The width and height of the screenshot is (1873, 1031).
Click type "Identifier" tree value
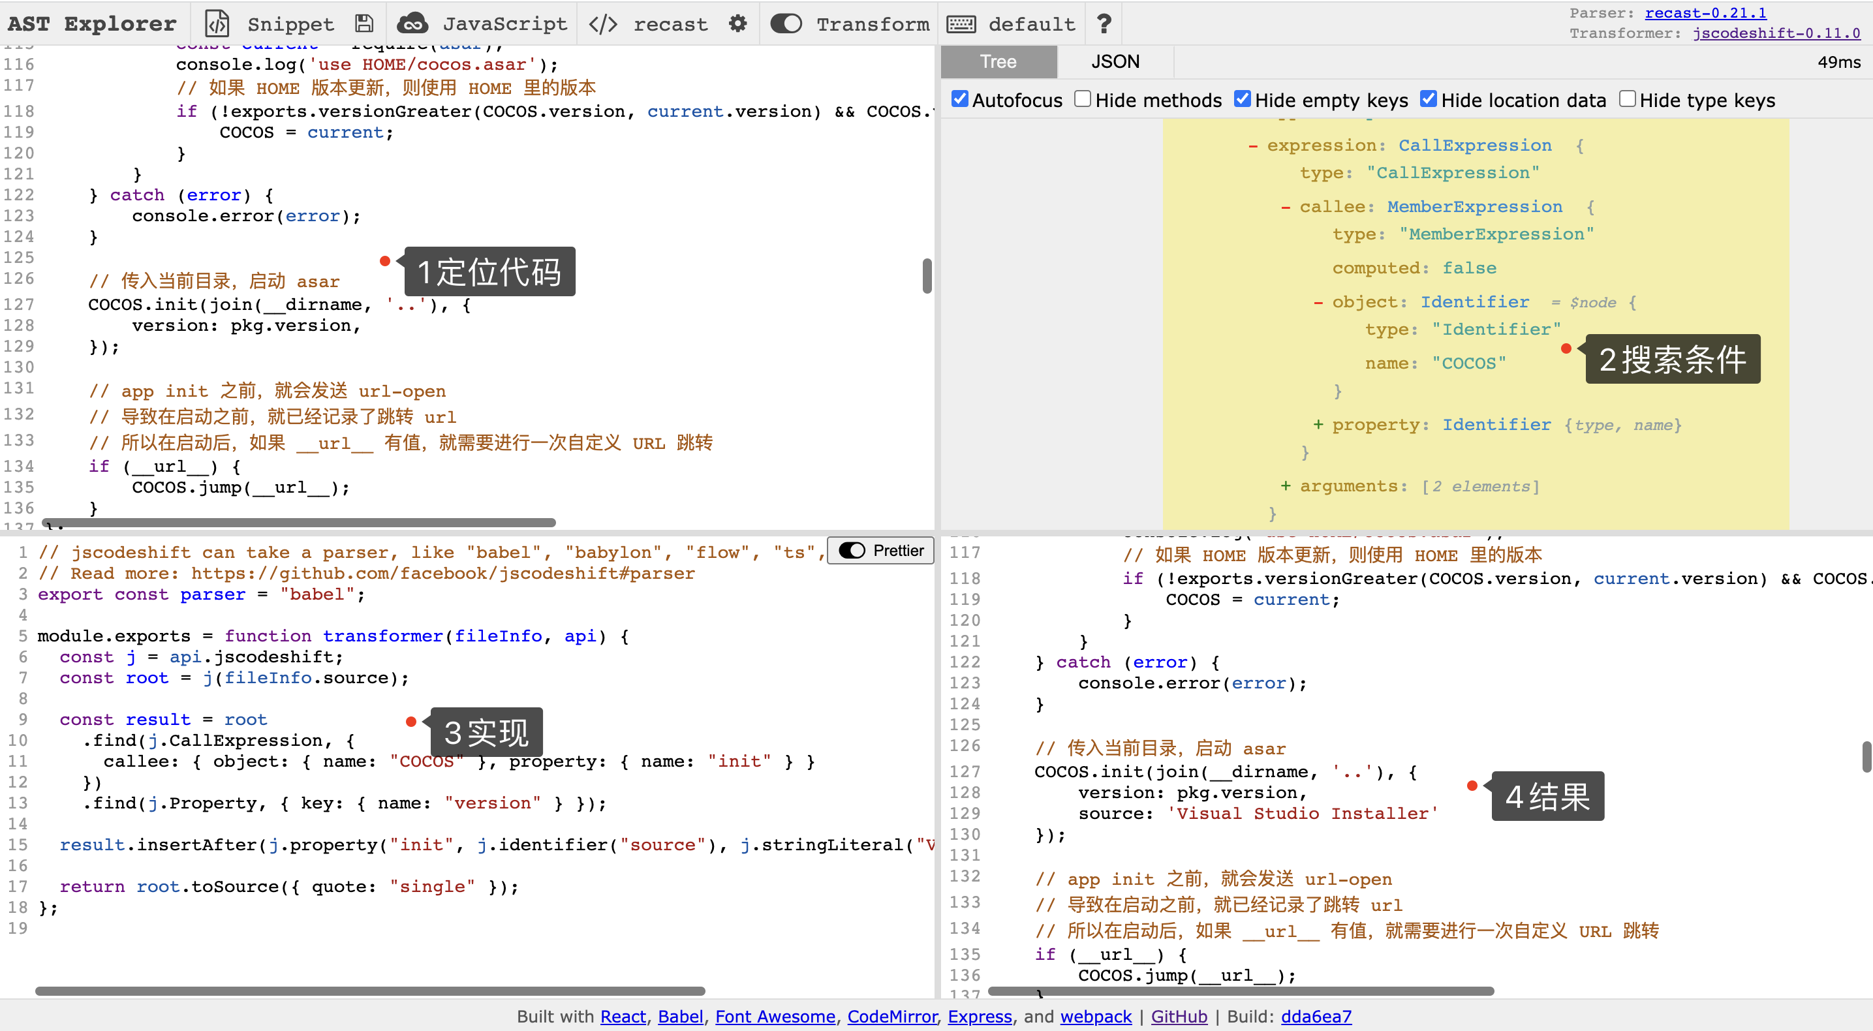(x=1496, y=330)
